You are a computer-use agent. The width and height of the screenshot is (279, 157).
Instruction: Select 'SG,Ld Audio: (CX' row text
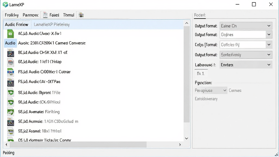(x=39, y=102)
